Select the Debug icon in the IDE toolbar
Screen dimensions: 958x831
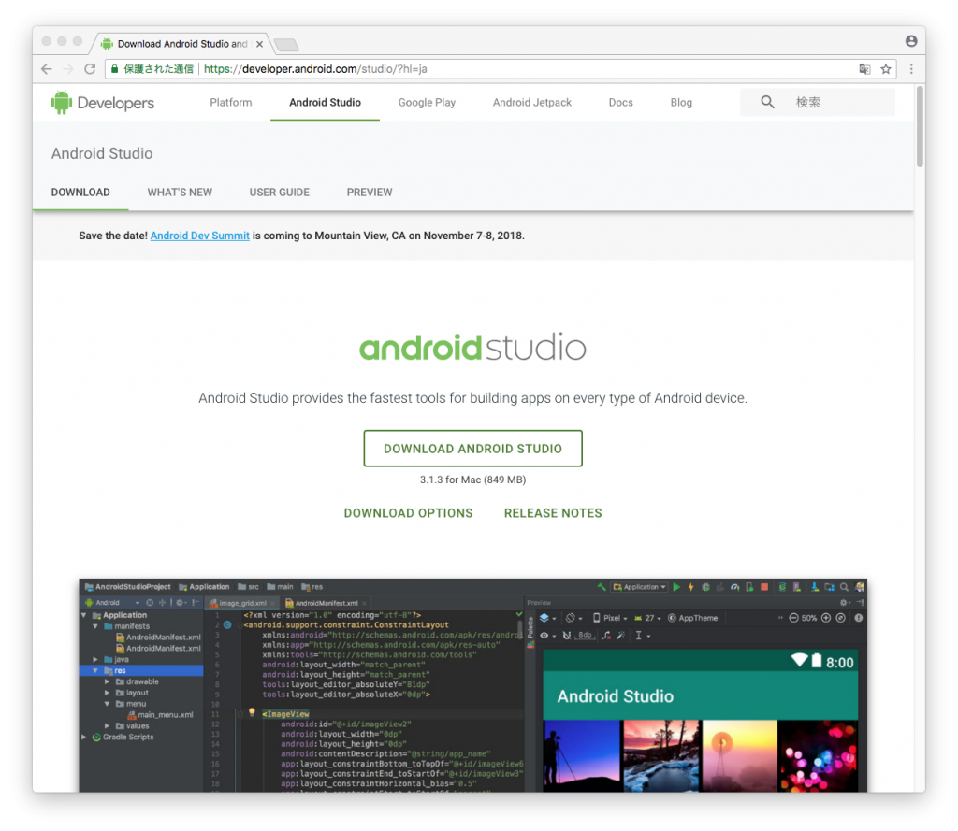705,587
